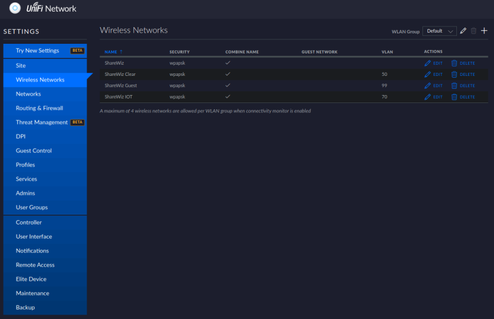The image size is (494, 319).
Task: Open the WLAN Group Default dropdown
Action: pyautogui.click(x=440, y=31)
